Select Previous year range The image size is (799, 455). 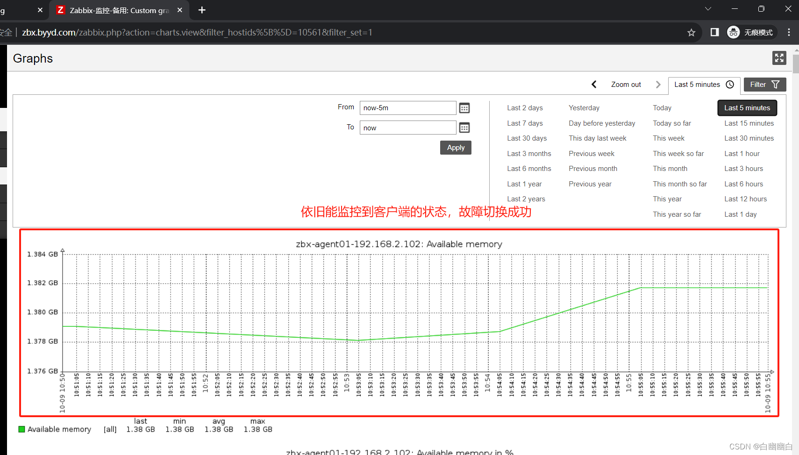coord(590,184)
